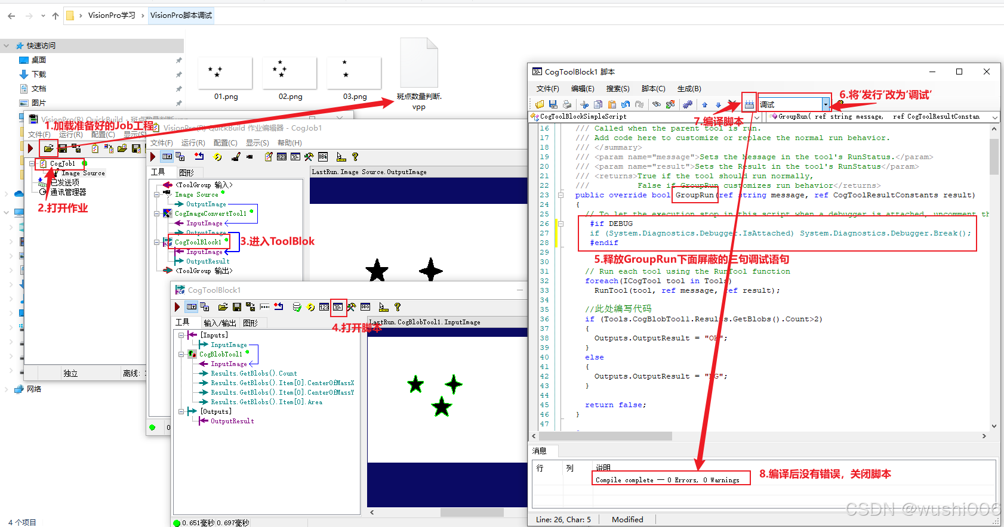Collapse the [Outputs] node in CogToolBlock1
Viewport: 1004px width, 527px height.
181,411
